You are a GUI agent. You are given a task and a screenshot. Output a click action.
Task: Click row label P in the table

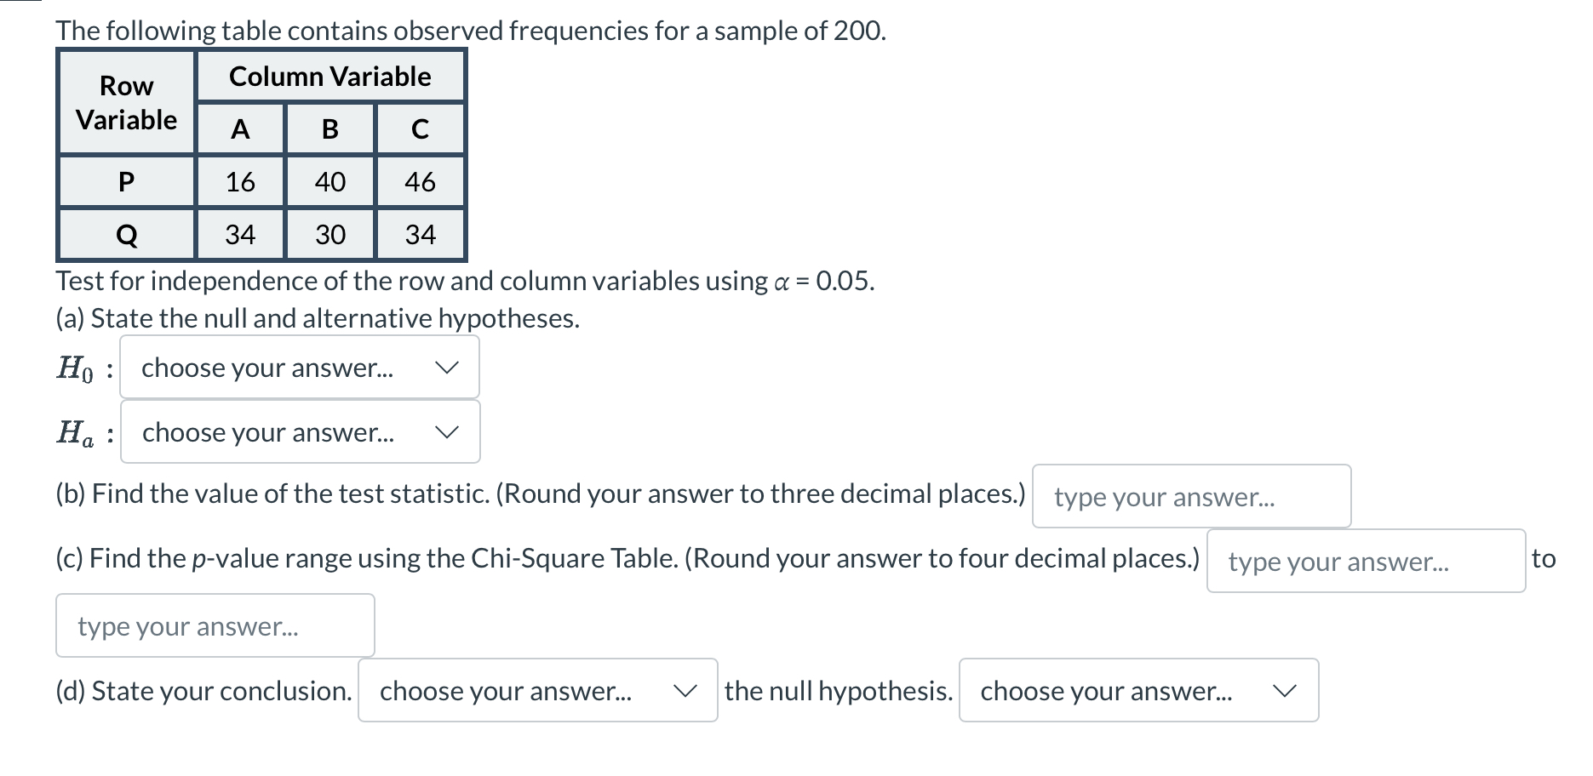(126, 181)
